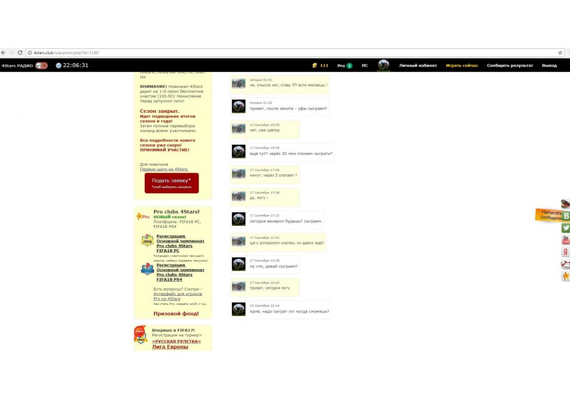The width and height of the screenshot is (570, 399).
Task: Click avatar of message 'нет, уже завтра'
Action: pyautogui.click(x=238, y=128)
